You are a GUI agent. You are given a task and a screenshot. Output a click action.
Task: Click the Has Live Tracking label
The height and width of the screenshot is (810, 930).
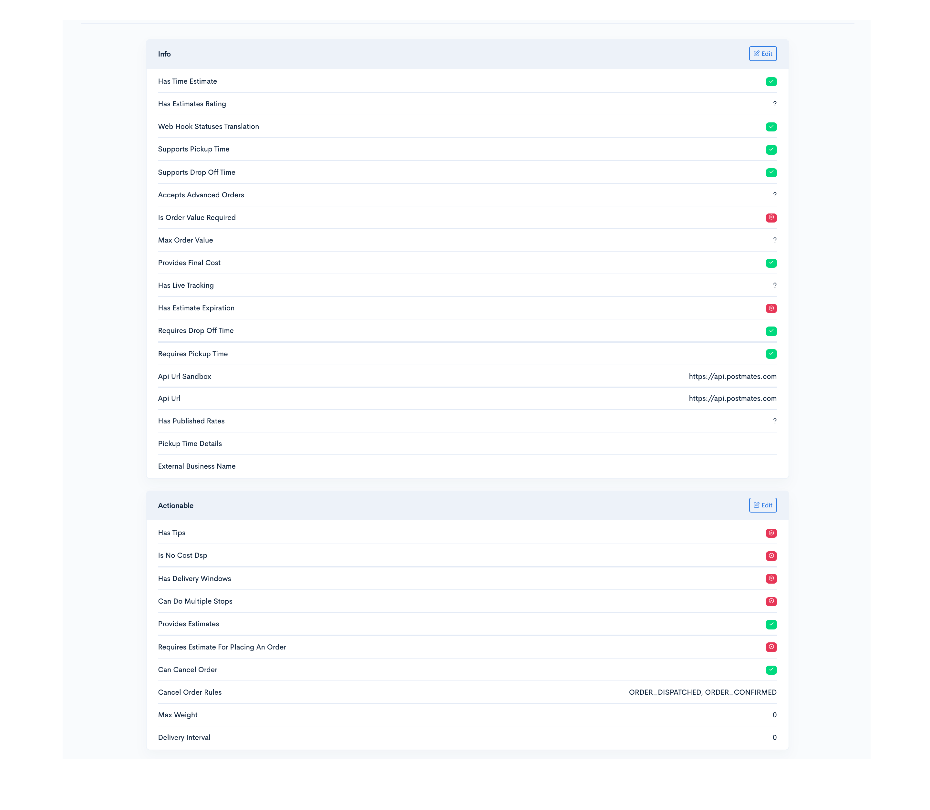tap(186, 285)
